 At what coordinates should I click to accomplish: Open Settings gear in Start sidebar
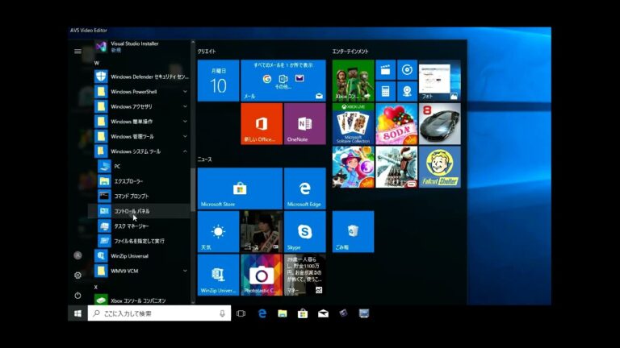tap(77, 275)
